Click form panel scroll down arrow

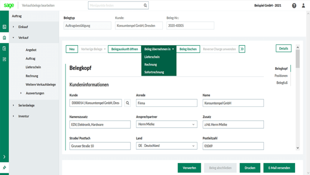click(x=298, y=148)
